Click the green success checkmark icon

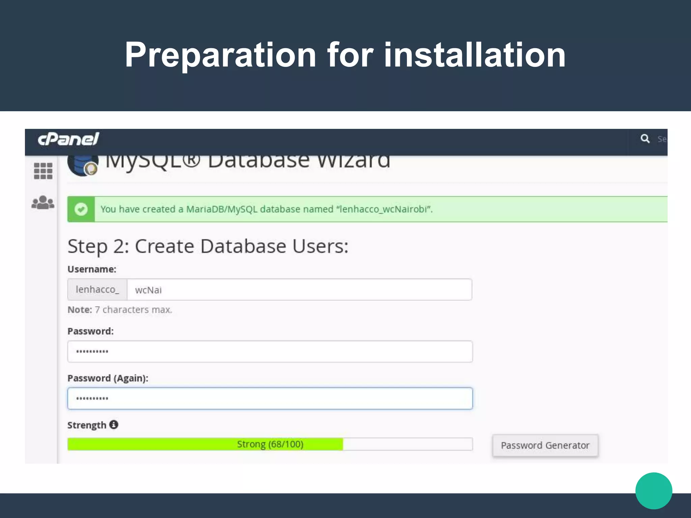(x=81, y=209)
